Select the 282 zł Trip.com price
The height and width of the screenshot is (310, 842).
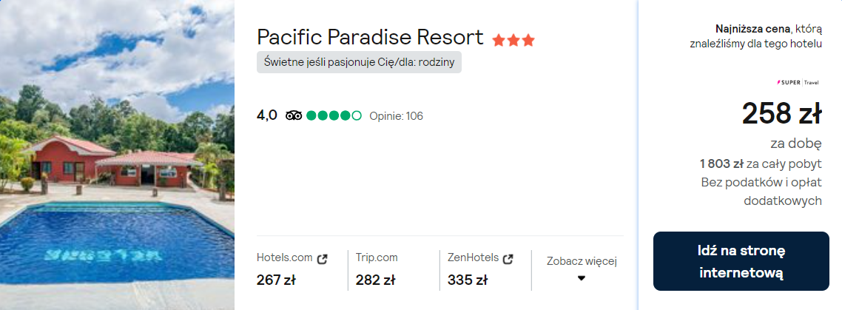pos(375,280)
